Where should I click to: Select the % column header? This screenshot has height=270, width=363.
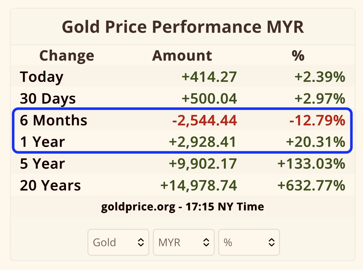tap(298, 56)
